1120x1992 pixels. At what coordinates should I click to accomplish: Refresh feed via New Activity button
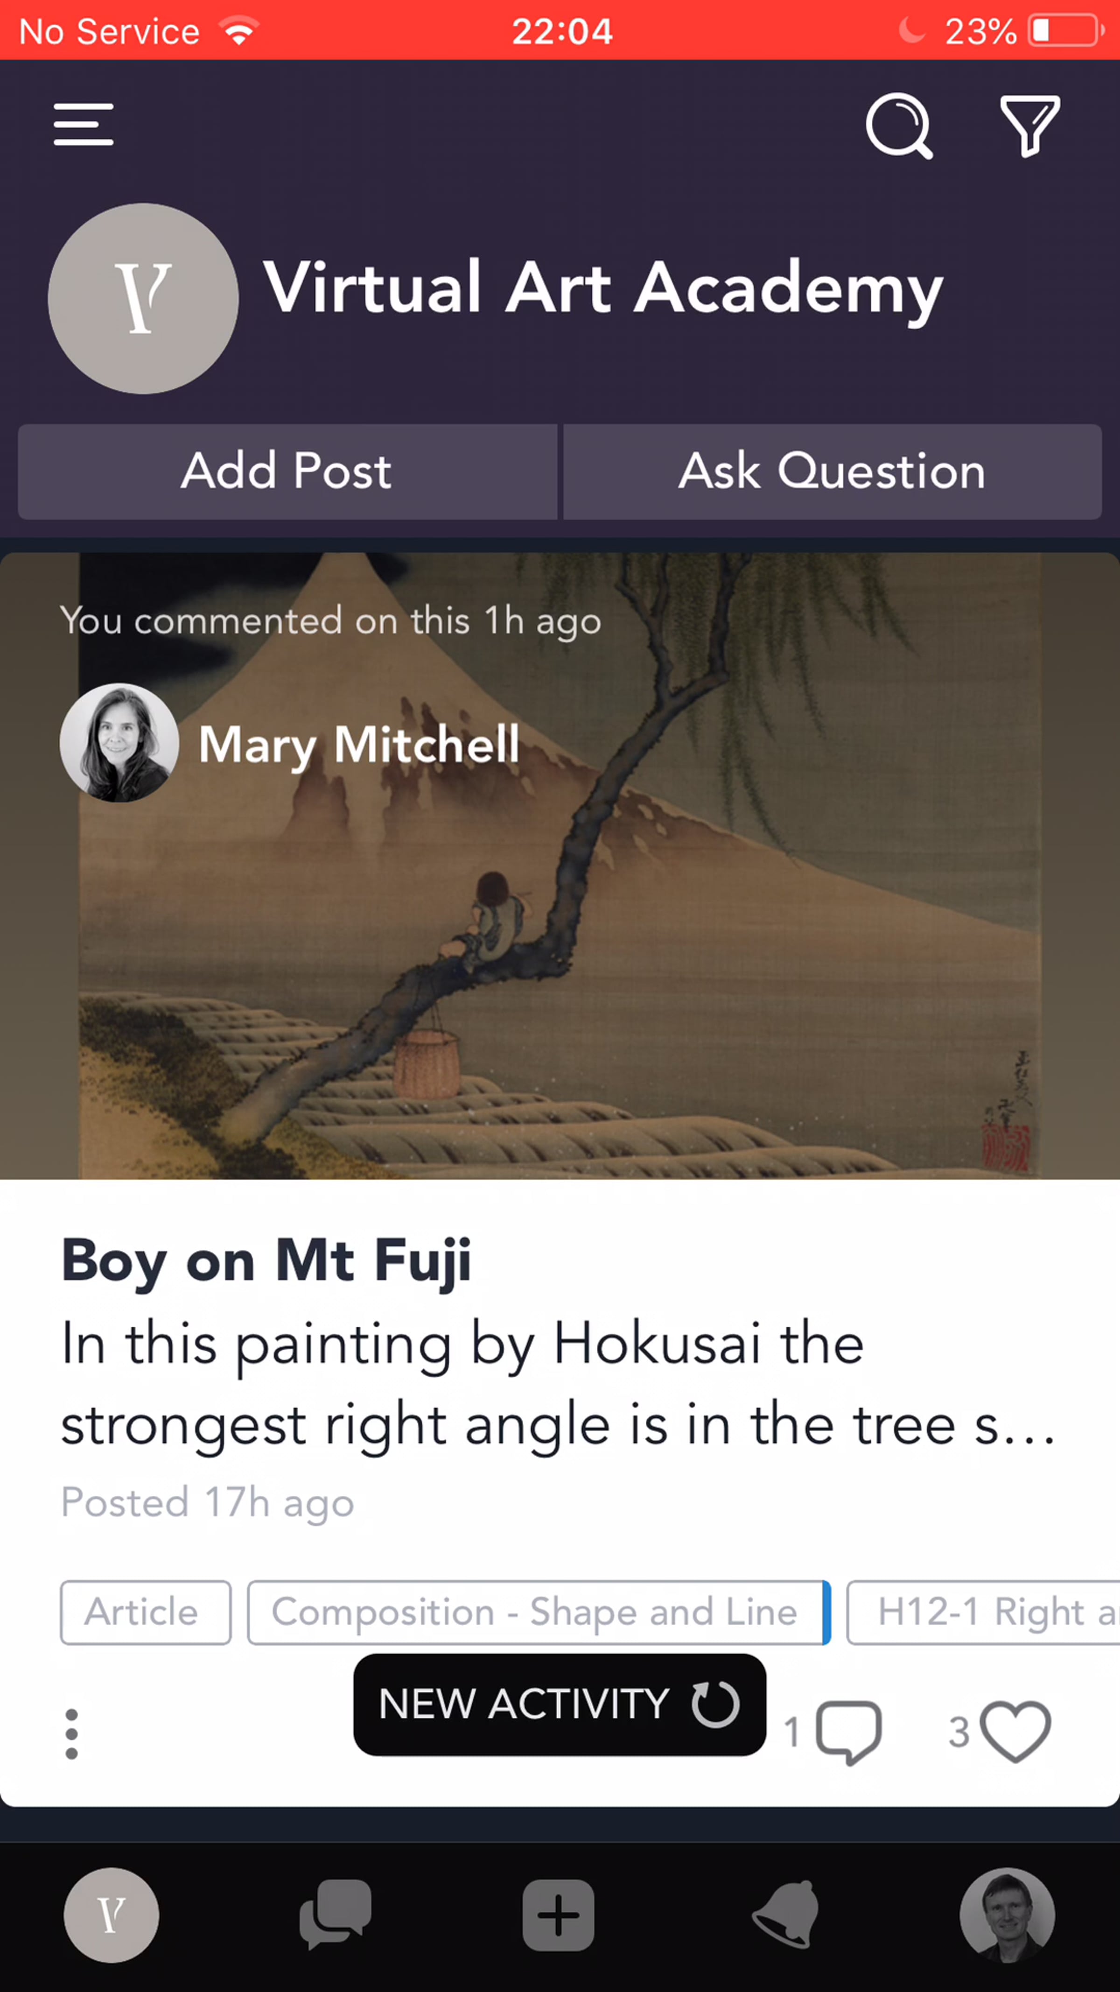coord(559,1704)
